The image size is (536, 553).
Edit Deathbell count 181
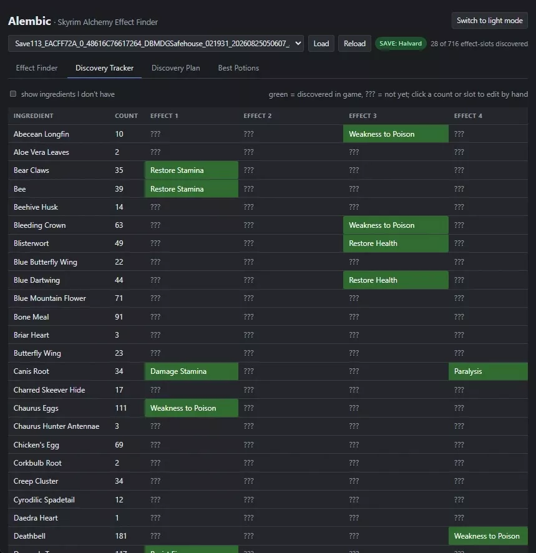120,536
